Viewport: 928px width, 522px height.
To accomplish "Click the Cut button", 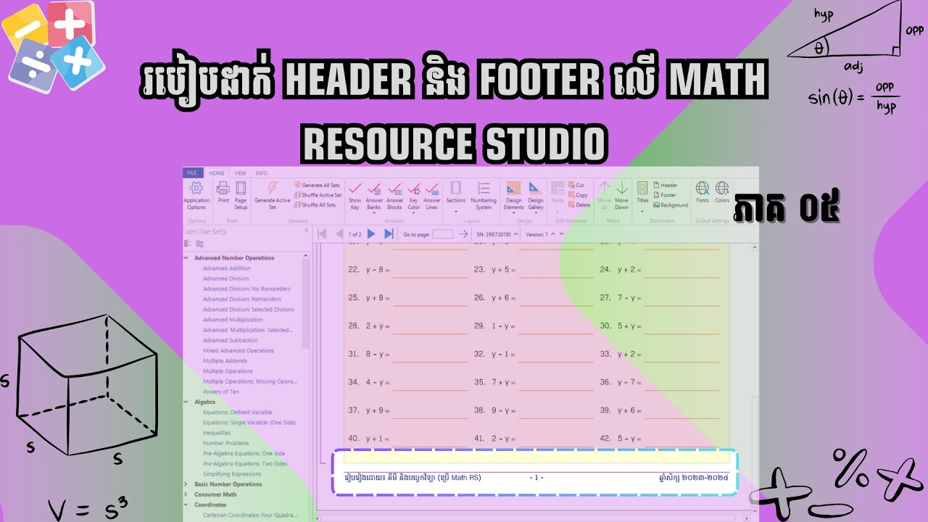I will pos(576,186).
